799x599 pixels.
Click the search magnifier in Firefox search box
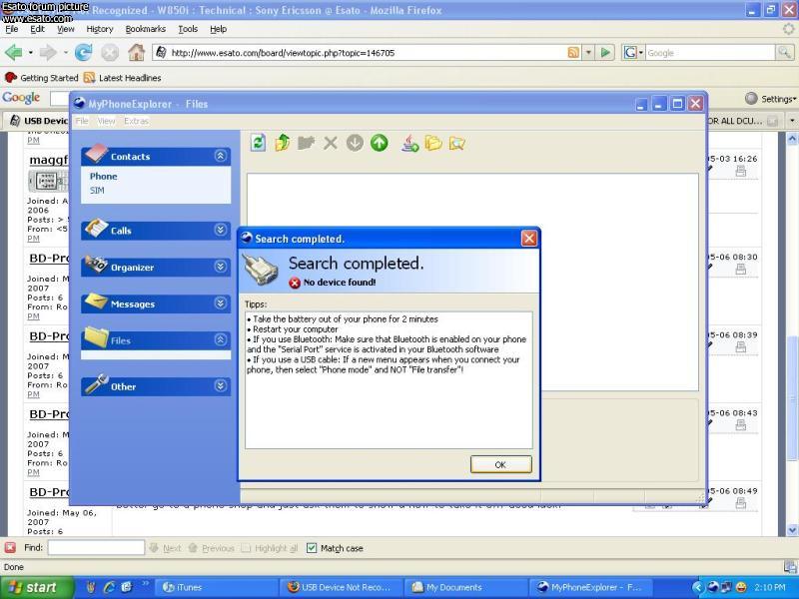coord(784,52)
